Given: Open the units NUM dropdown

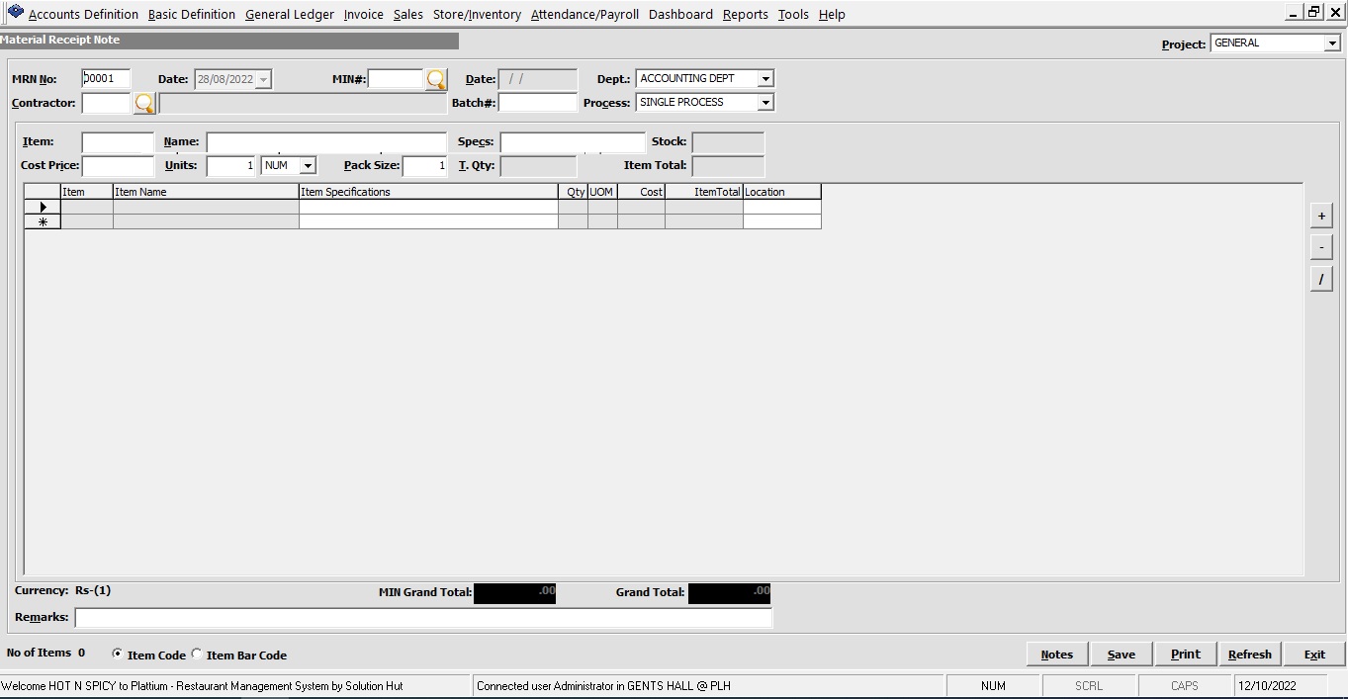Looking at the screenshot, I should coord(308,166).
